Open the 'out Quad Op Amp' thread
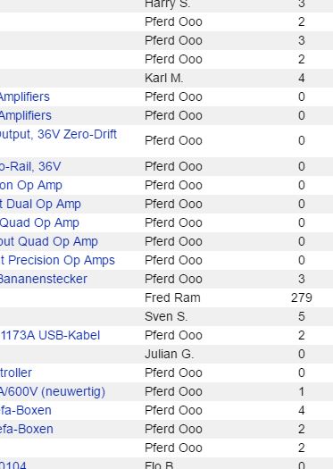 tap(49, 242)
